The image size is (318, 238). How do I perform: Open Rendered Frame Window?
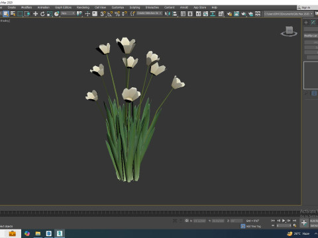pyautogui.click(x=237, y=14)
